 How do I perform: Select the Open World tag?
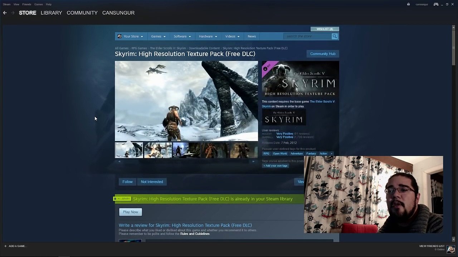tap(280, 154)
